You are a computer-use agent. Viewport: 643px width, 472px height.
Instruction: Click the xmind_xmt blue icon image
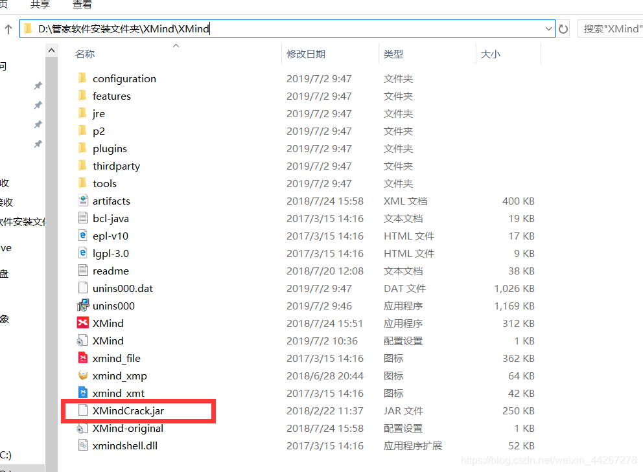point(83,393)
